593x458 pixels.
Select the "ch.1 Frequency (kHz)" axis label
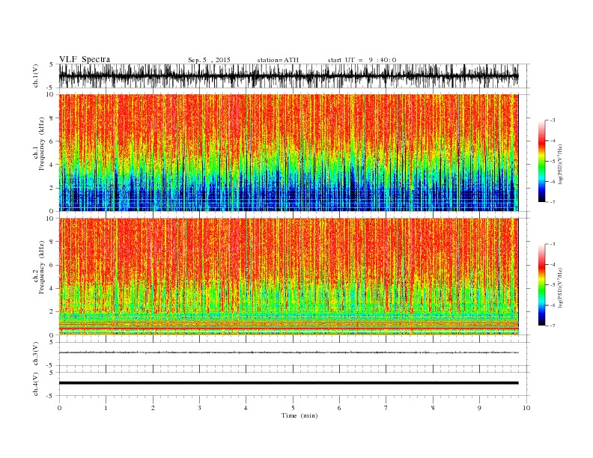pyautogui.click(x=39, y=144)
